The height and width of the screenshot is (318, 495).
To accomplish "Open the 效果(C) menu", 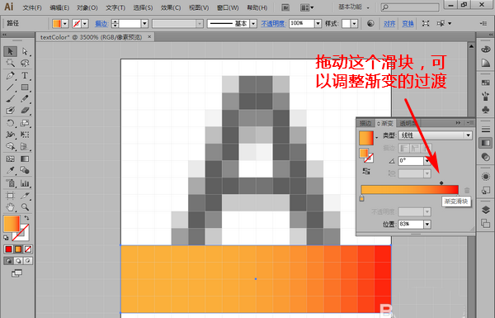I will point(171,7).
